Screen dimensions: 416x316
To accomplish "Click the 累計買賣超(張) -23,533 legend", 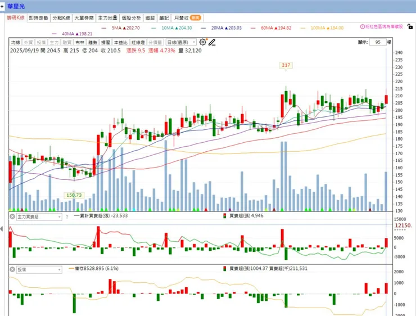I will [101, 215].
